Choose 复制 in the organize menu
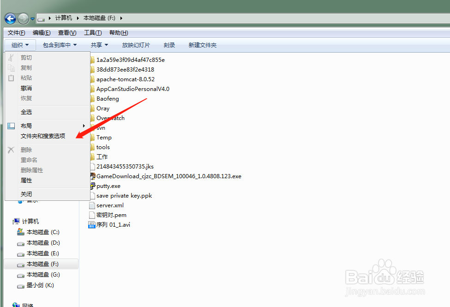Screen dimensions: 450x307 [48, 68]
